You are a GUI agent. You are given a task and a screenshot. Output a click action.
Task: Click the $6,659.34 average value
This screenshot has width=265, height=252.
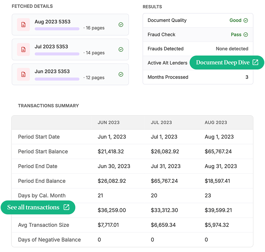click(x=163, y=225)
